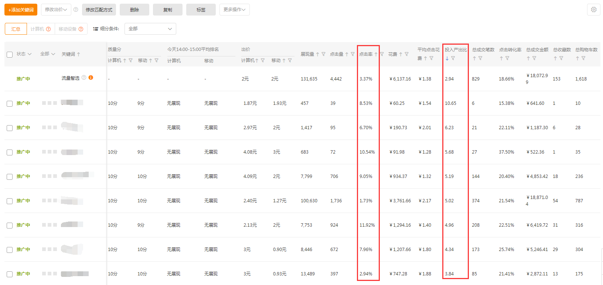Click the 11.92% 点击率 value
Image resolution: width=603 pixels, height=285 pixels.
pyautogui.click(x=367, y=225)
